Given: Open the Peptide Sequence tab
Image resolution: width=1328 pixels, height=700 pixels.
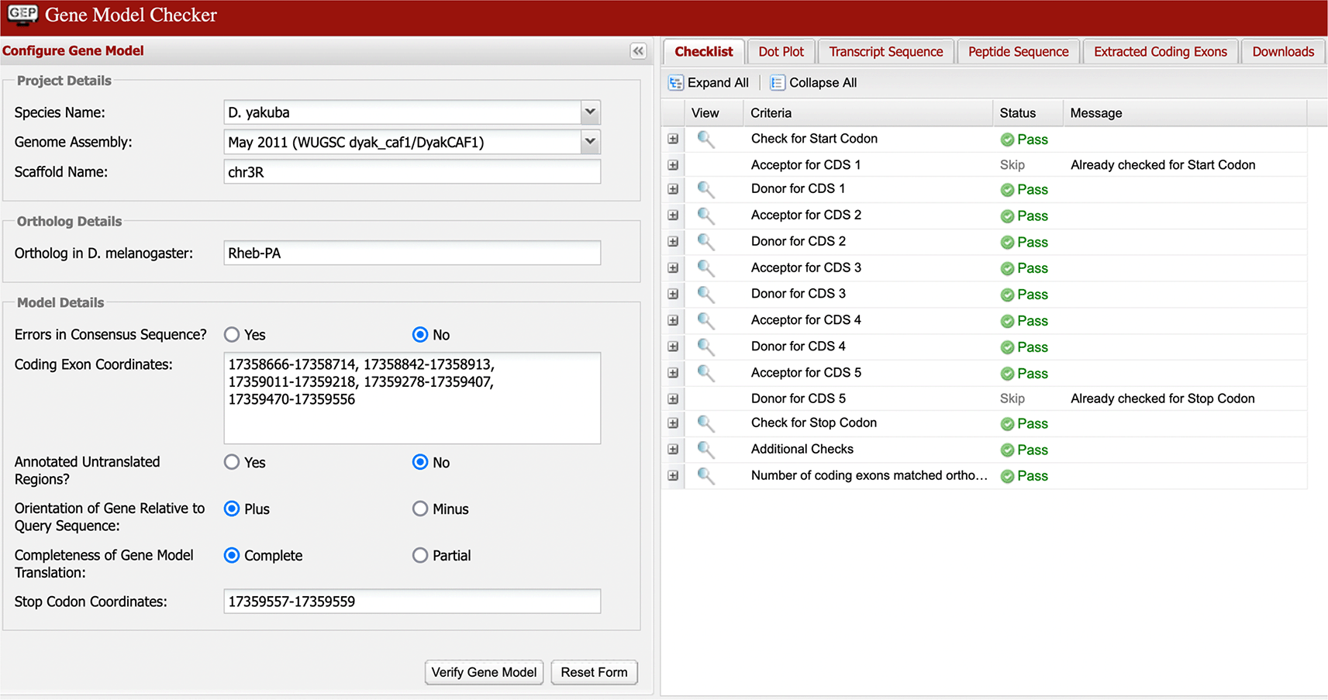Looking at the screenshot, I should pyautogui.click(x=1018, y=52).
